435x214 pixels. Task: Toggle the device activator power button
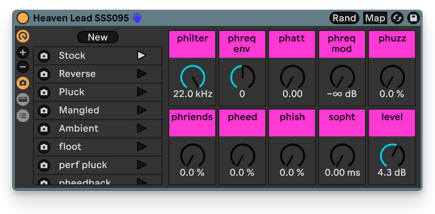click(23, 18)
